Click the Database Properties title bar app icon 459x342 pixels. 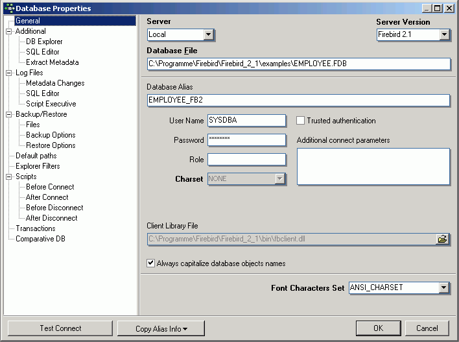9,8
